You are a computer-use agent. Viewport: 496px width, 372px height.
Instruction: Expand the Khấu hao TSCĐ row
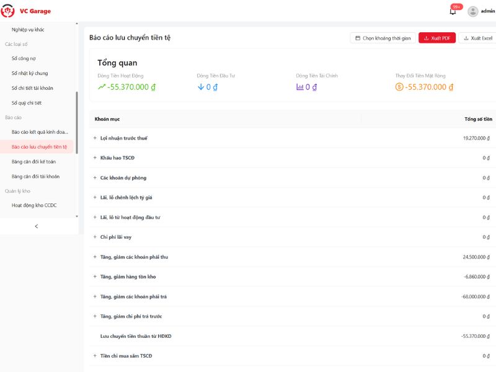coord(95,158)
